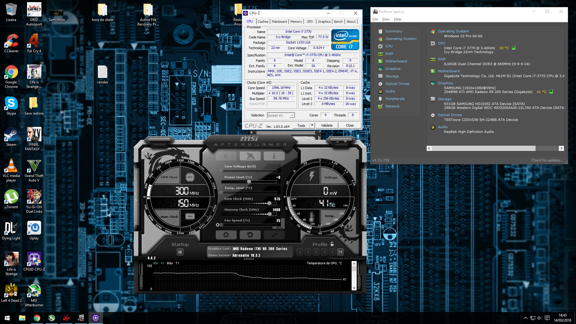The width and height of the screenshot is (576, 324).
Task: Click the Graphics heading link in Speccy summary
Action: pyautogui.click(x=445, y=83)
